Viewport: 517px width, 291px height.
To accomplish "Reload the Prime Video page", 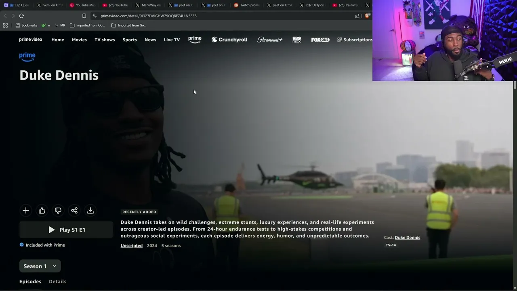I will coord(21,16).
